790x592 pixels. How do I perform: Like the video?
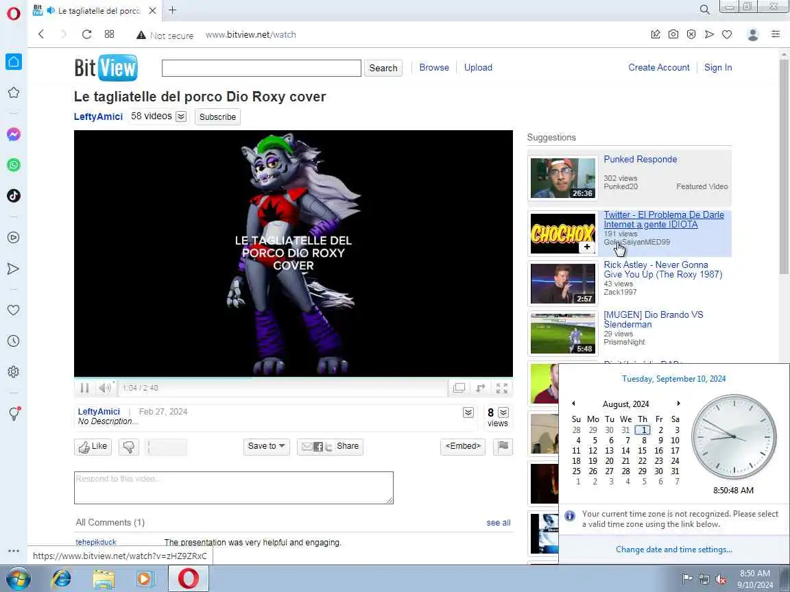click(93, 446)
